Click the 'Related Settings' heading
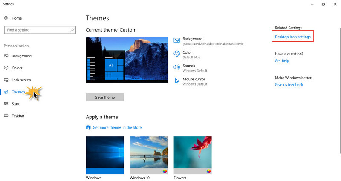This screenshot has height=181, width=341. click(x=289, y=28)
